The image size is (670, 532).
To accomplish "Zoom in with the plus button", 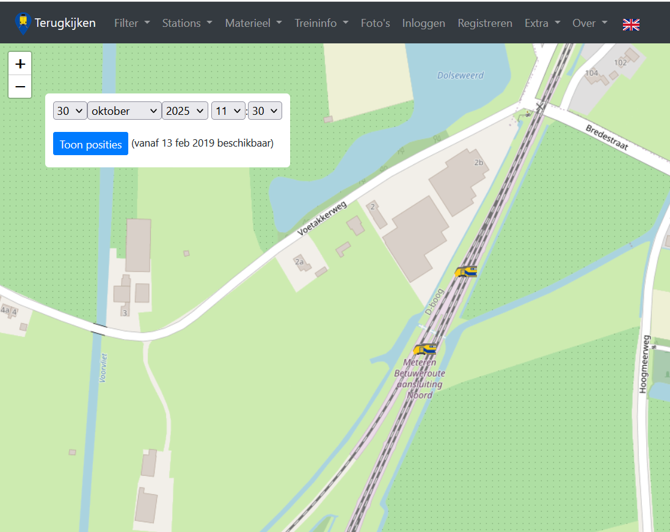I will [20, 64].
